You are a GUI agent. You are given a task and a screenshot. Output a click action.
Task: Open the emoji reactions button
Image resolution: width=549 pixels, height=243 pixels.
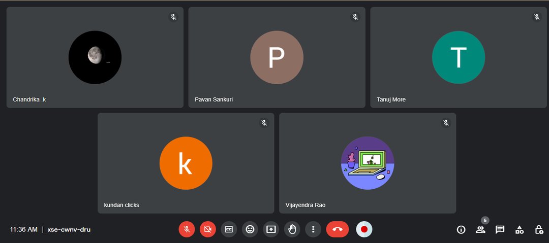pos(250,229)
